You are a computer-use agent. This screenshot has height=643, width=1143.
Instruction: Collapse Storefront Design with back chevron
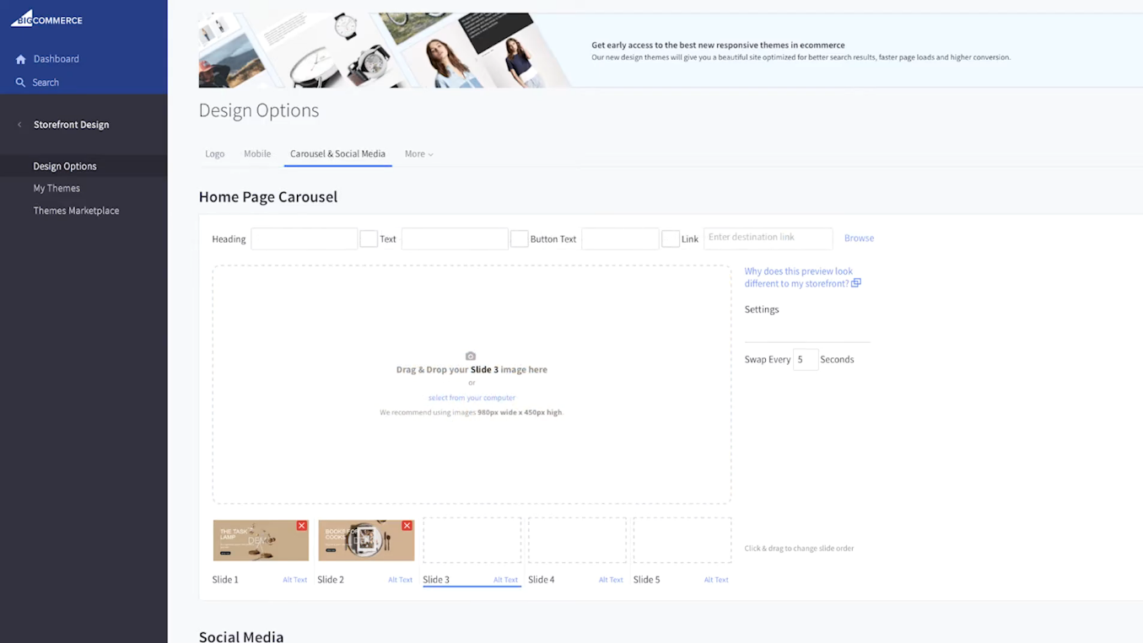[20, 125]
